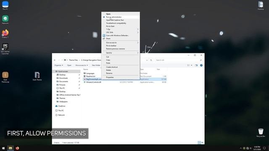Open Documents in navigation pane

(63, 81)
